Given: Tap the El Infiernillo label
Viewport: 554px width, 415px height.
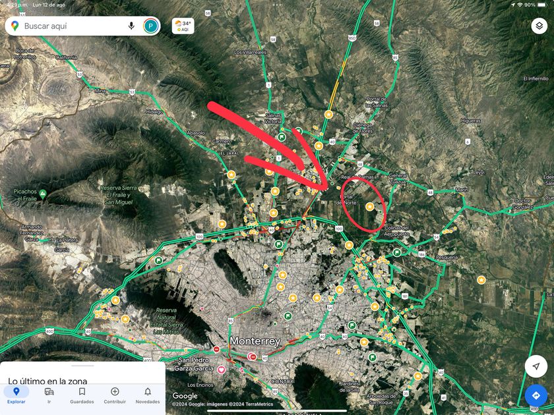Looking at the screenshot, I should (536, 78).
